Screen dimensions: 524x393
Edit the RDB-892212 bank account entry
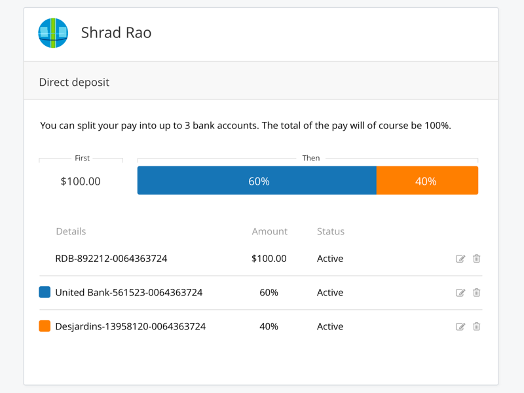coord(460,258)
